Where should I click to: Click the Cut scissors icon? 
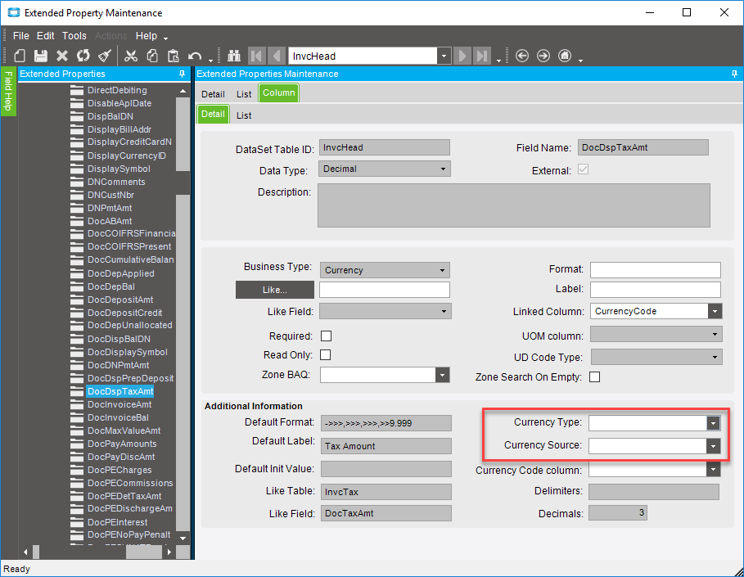coord(131,56)
